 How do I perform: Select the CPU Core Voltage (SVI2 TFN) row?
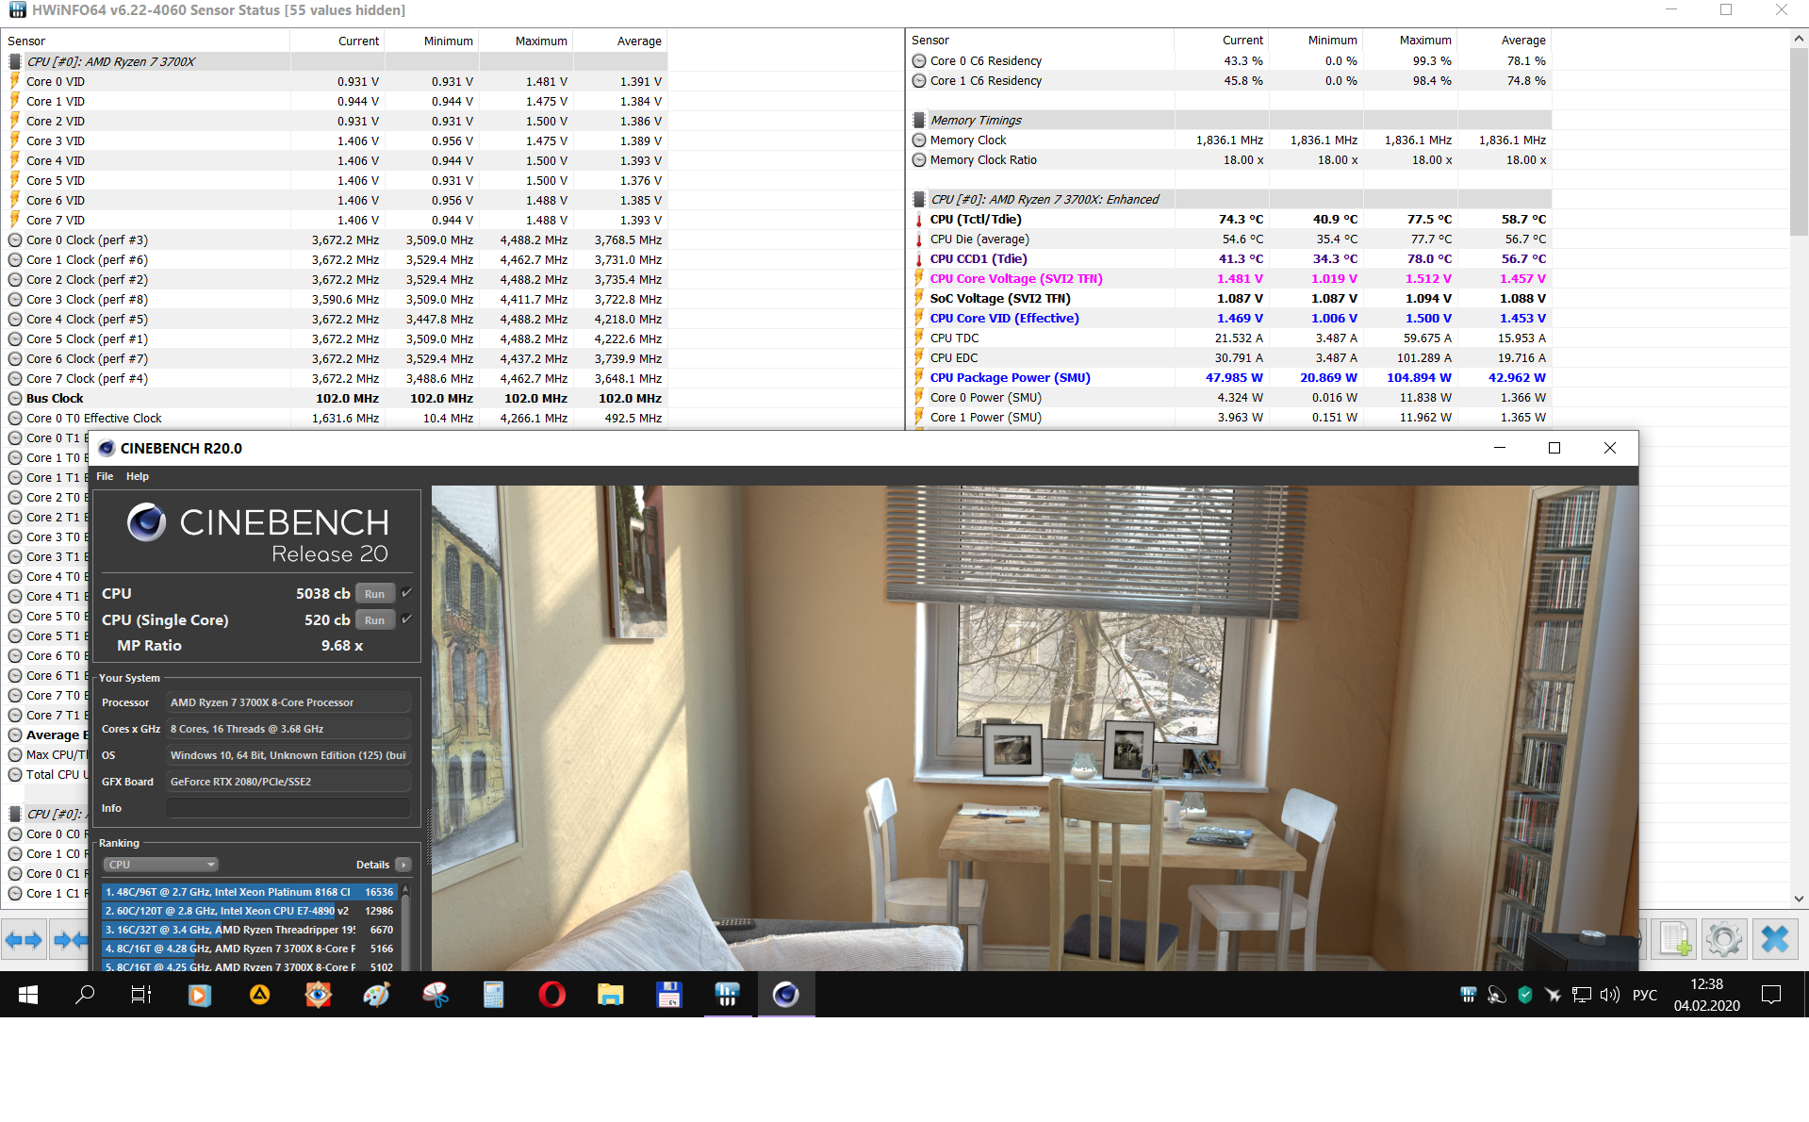click(1230, 278)
